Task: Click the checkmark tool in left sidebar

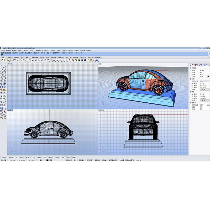Action: (x=4, y=114)
